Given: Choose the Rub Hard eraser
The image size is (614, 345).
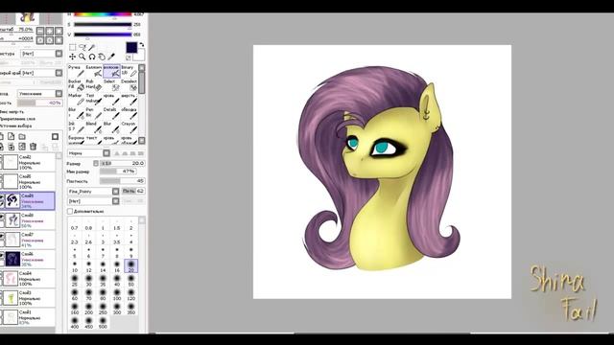Looking at the screenshot, I should pos(94,85).
